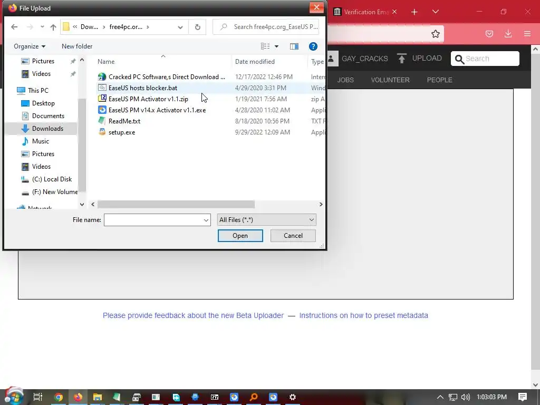Open Pocket save icon in Firefox
This screenshot has width=540, height=405.
pos(489,34)
